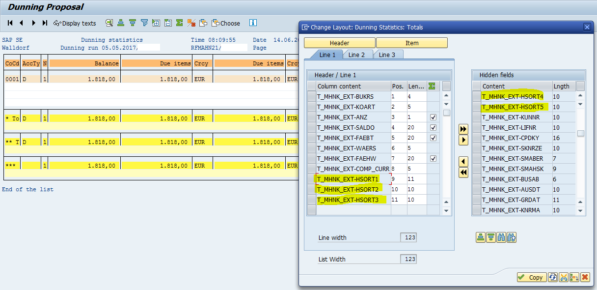
Task: Click hidden field T_MHNK_EXT-LIFNR
Action: [516, 128]
